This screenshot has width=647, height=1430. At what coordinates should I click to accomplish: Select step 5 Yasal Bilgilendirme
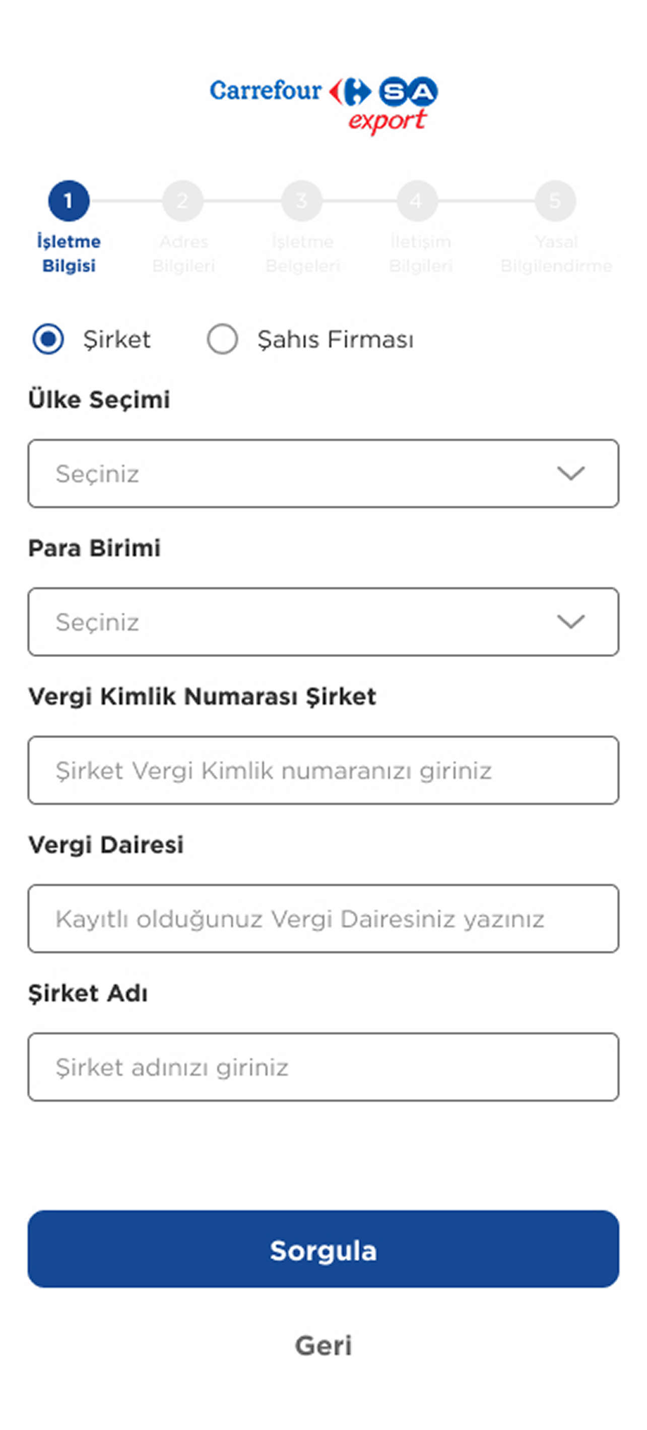click(555, 201)
